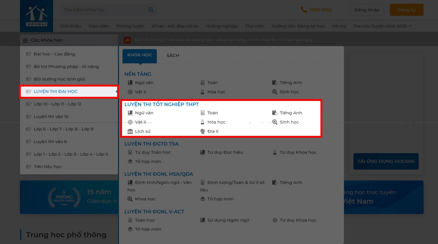
Task: Click the Tổ hợp môn icon under ĐGTD TSA
Action: (130, 161)
